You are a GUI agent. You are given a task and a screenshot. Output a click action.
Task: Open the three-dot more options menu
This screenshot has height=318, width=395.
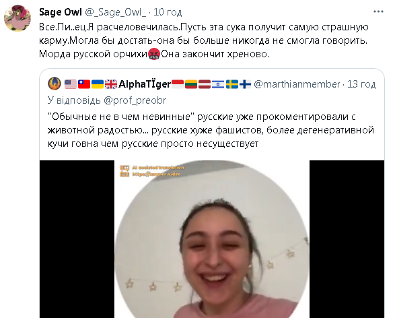pyautogui.click(x=378, y=11)
